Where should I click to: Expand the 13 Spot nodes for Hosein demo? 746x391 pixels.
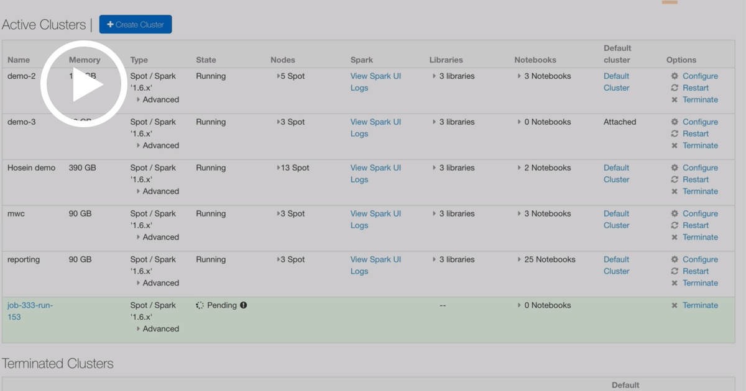pyautogui.click(x=279, y=168)
